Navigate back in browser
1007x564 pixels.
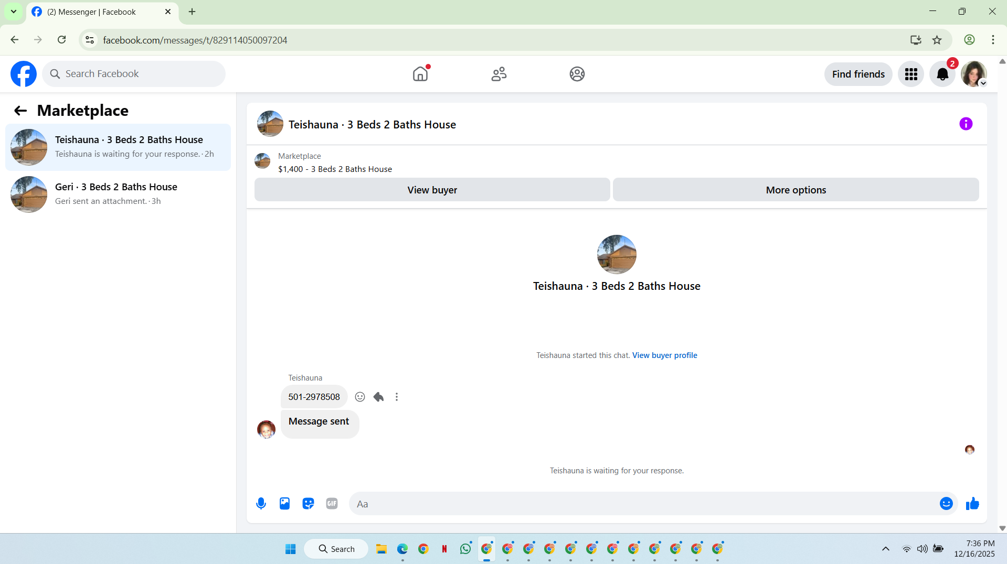[15, 40]
